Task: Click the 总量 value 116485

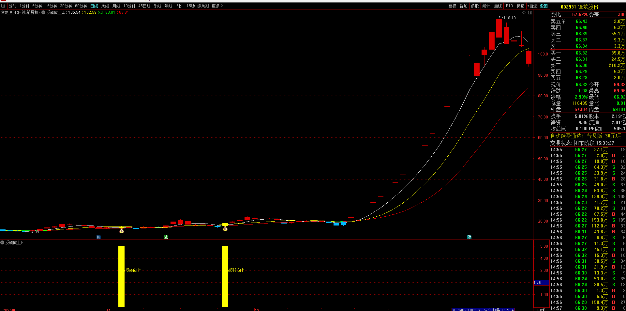Action: tap(580, 103)
